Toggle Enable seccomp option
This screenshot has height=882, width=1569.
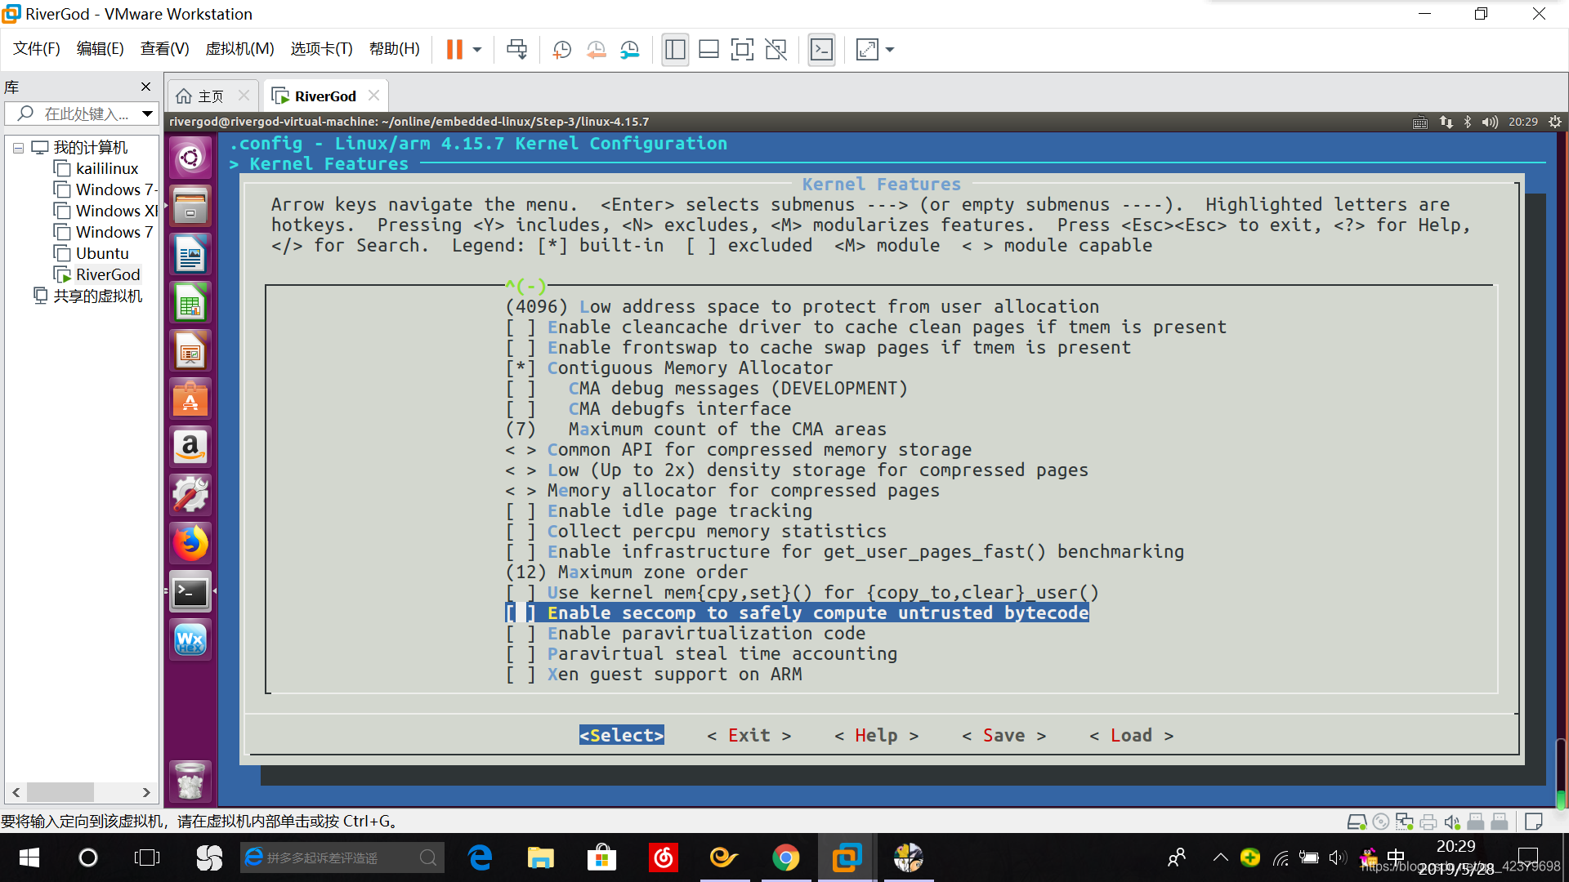point(797,613)
